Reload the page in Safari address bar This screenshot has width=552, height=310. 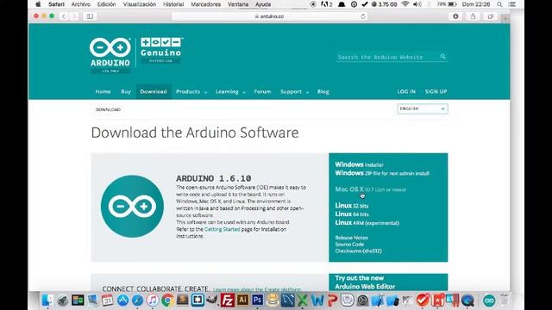coord(363,16)
